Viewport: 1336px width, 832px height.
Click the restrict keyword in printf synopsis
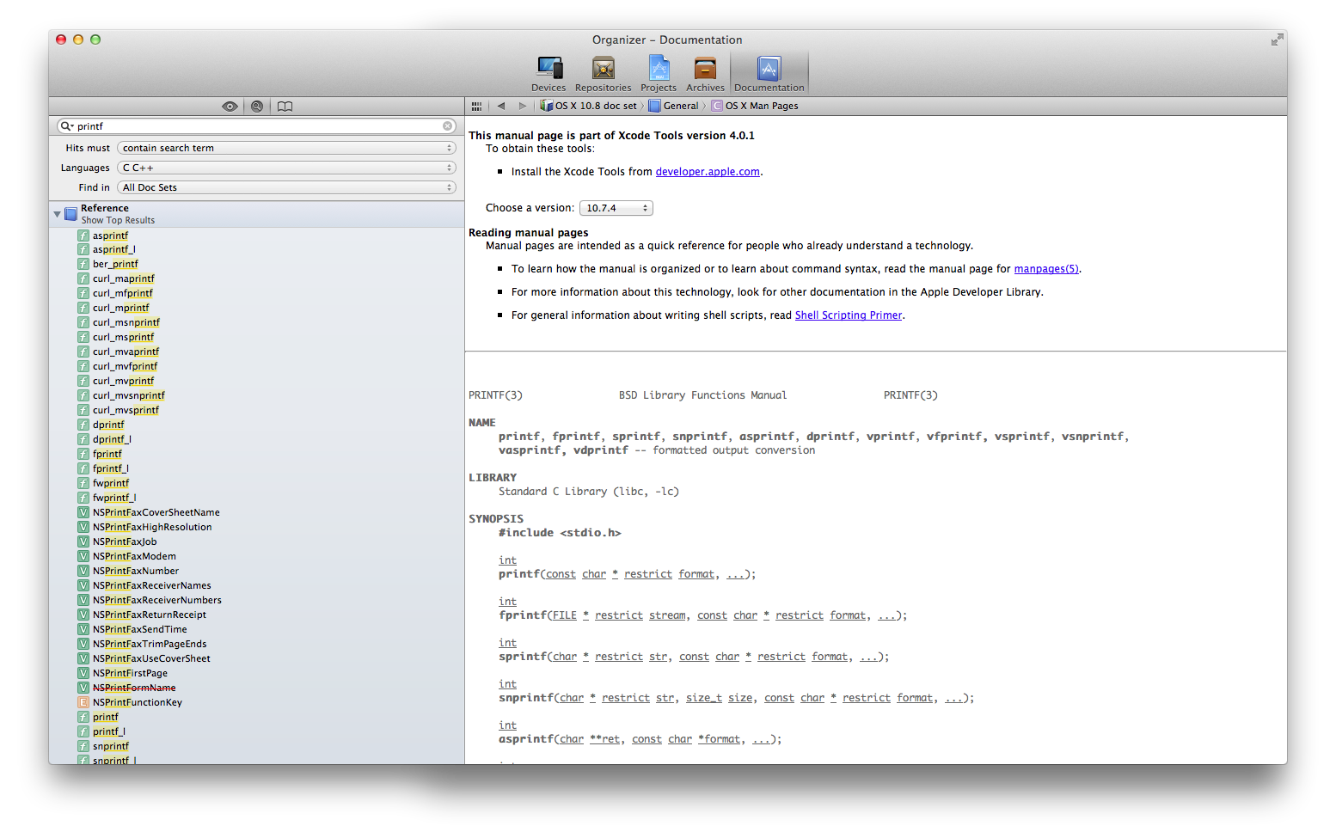[x=648, y=574]
